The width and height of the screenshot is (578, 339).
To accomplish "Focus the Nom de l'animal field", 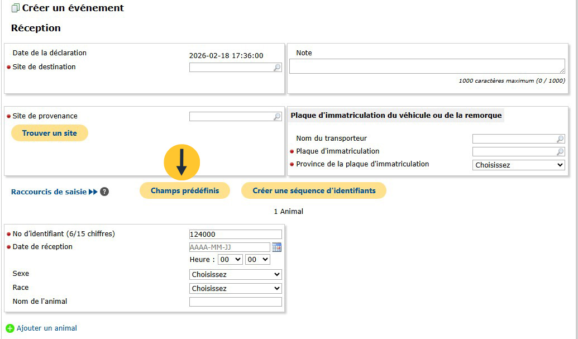I will 235,302.
